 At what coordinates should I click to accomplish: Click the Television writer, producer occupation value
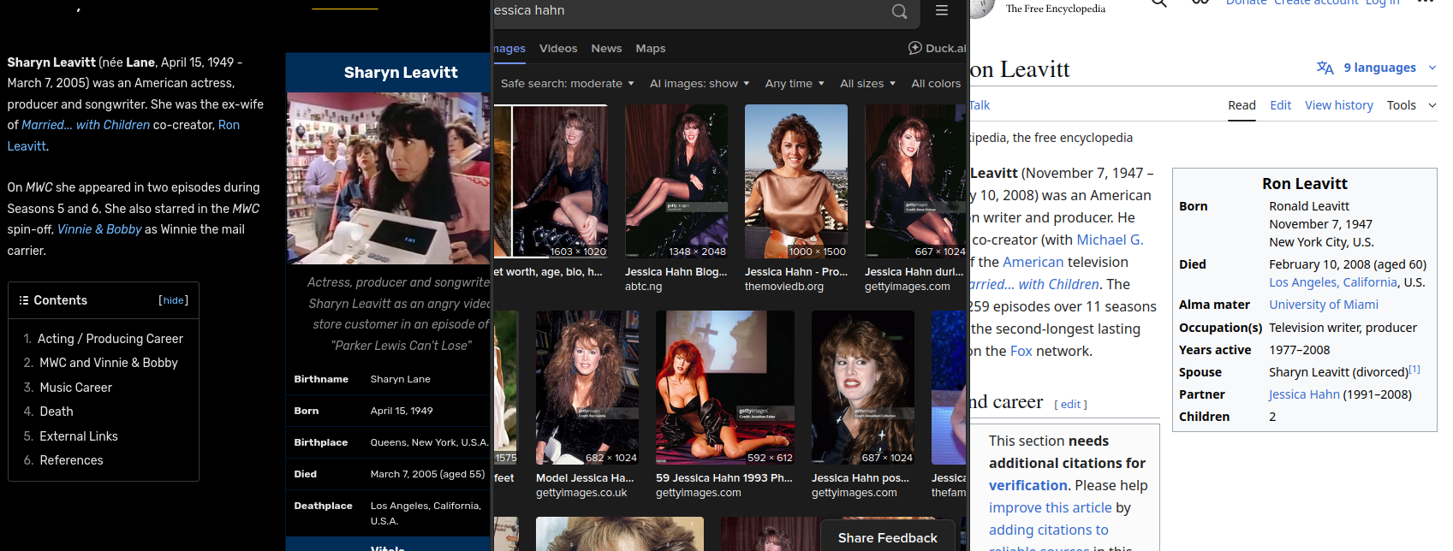tap(1343, 328)
